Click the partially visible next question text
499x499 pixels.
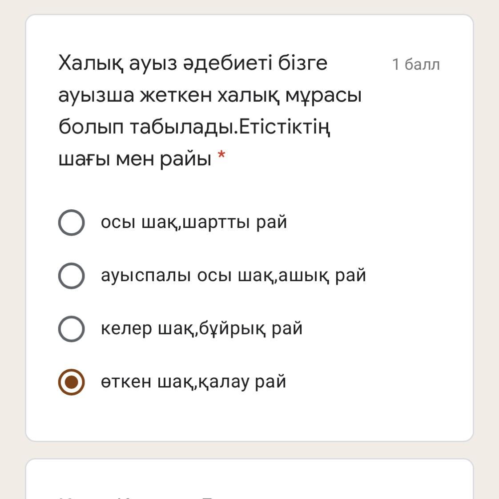point(159,497)
